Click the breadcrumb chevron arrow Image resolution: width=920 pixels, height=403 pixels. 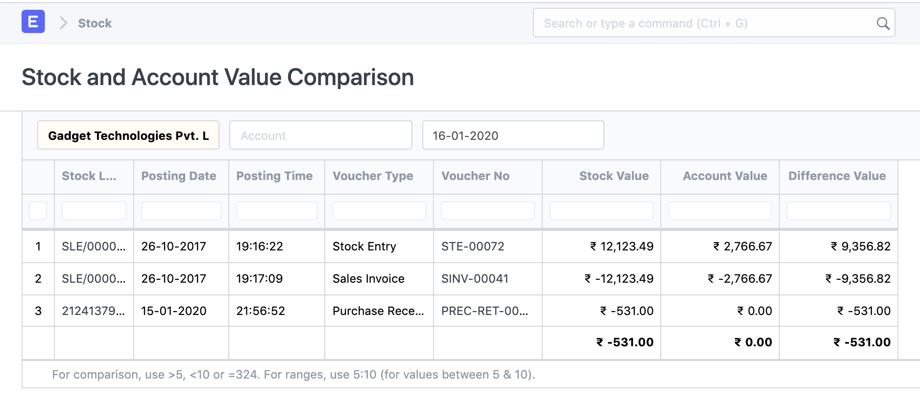pyautogui.click(x=63, y=23)
